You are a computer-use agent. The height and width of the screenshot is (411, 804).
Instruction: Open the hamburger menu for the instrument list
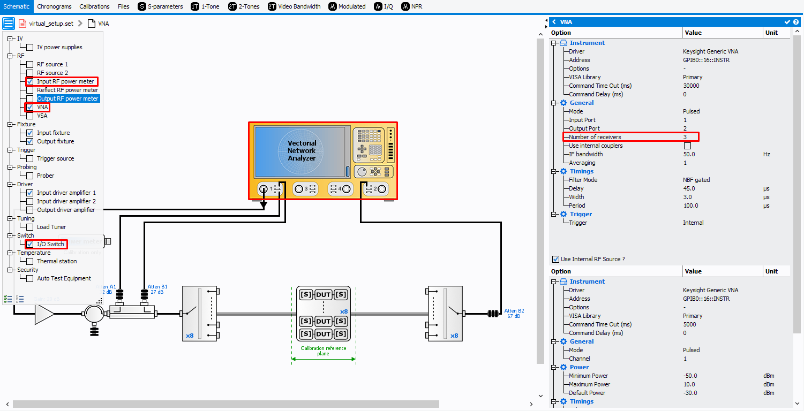coord(9,24)
